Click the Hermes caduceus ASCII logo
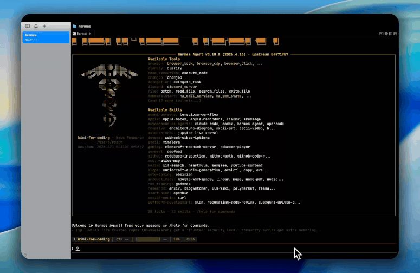 click(109, 95)
